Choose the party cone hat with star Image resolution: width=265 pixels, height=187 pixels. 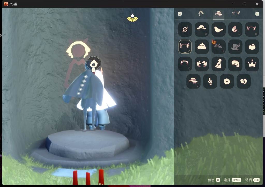218,64
